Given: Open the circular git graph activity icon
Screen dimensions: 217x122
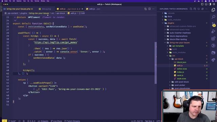Looking at the screenshot, I should (213, 45).
